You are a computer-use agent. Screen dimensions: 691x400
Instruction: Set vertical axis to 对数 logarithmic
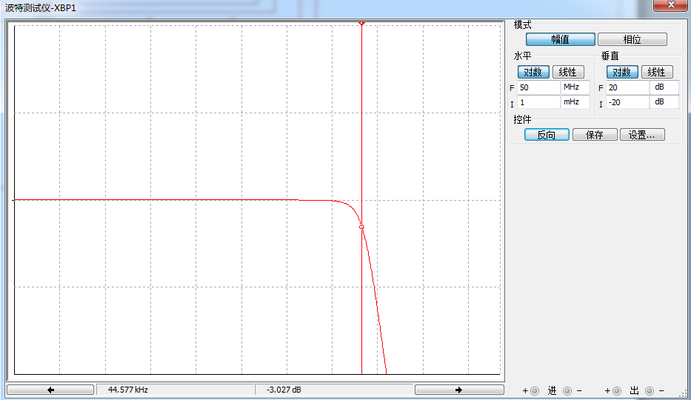pos(622,72)
